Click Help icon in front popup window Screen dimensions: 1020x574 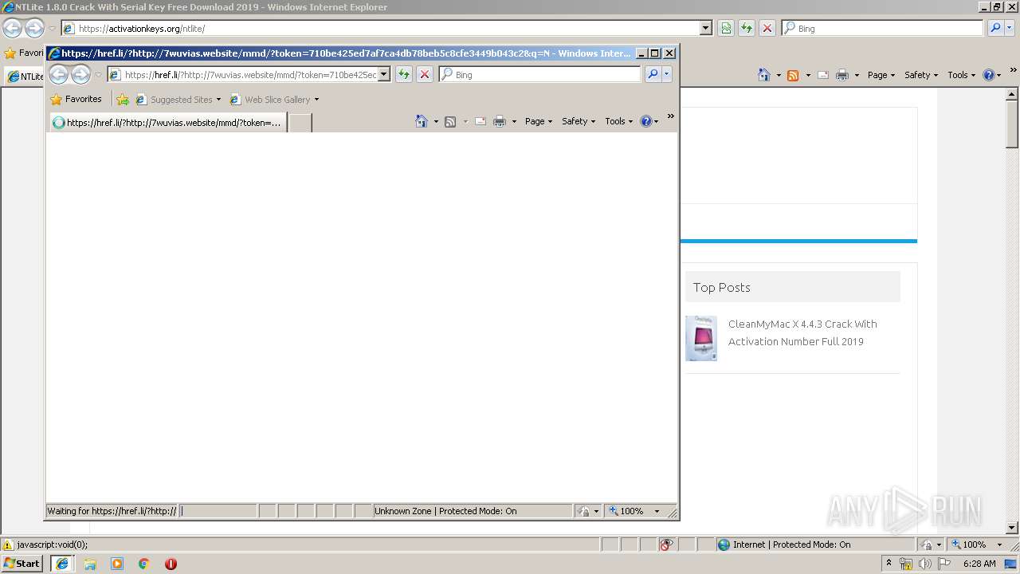[x=645, y=121]
